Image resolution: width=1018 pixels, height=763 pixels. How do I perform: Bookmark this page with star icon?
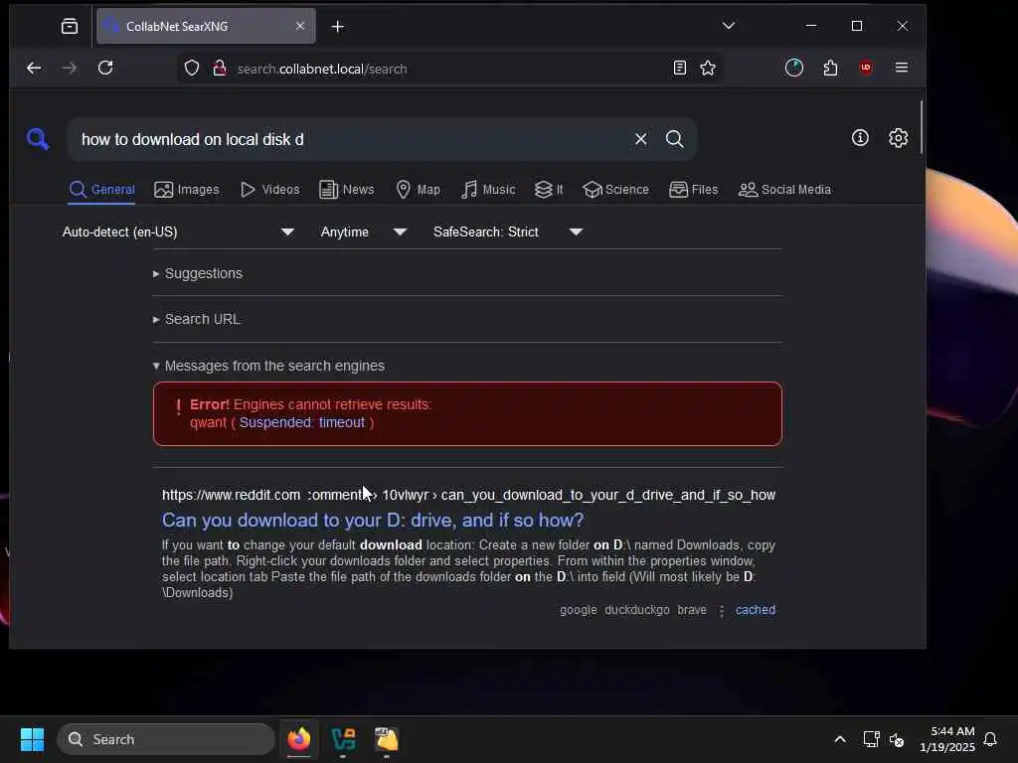point(708,68)
